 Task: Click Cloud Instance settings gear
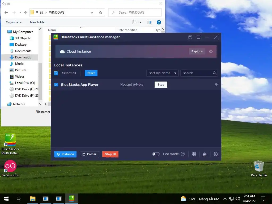211,52
